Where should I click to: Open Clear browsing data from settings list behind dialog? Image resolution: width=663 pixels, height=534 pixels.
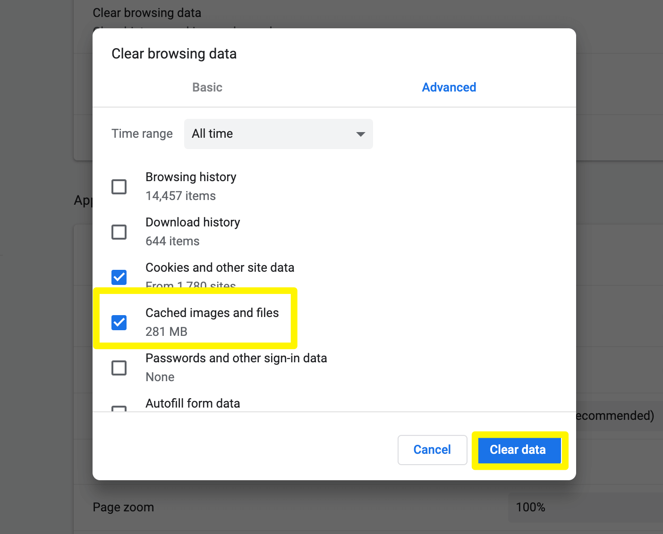(x=147, y=13)
